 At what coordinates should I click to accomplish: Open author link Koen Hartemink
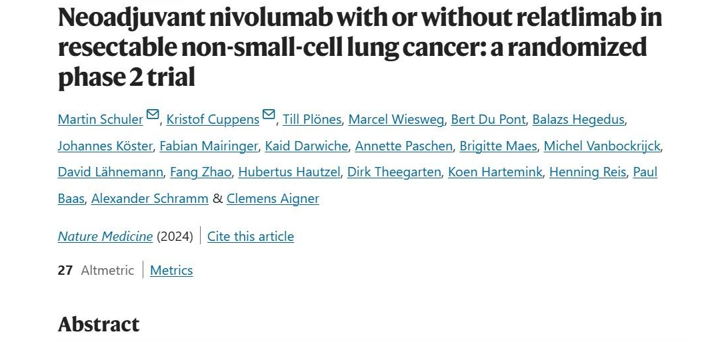click(x=495, y=172)
